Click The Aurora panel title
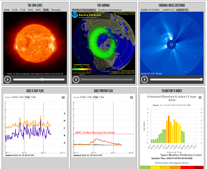This screenshot has height=169, width=207. (103, 5)
